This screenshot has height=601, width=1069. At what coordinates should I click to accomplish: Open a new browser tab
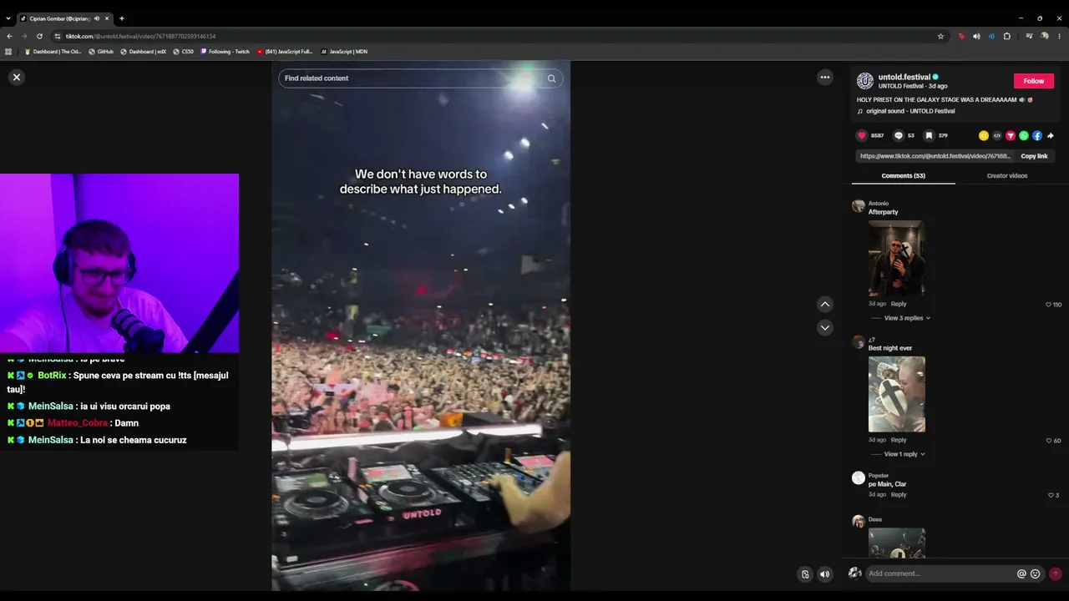click(x=122, y=18)
